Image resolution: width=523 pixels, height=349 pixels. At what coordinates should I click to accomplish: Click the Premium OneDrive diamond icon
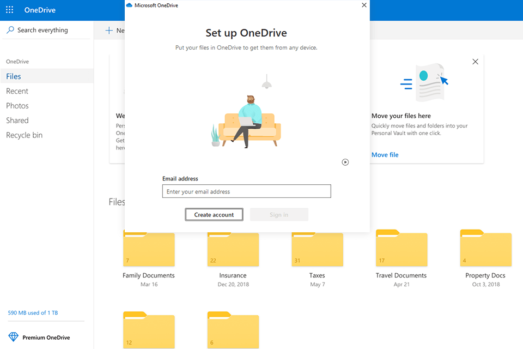click(13, 337)
